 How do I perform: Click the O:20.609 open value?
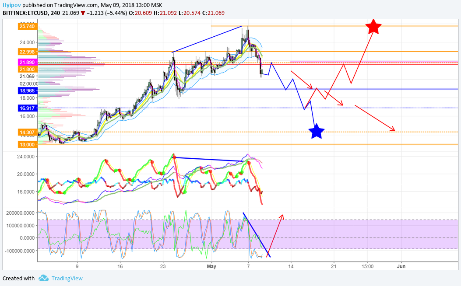[141, 13]
